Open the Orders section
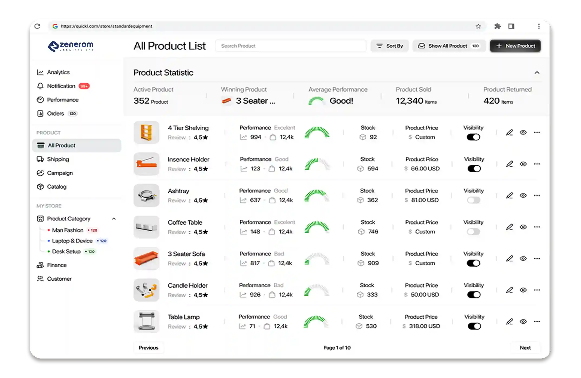 56,113
